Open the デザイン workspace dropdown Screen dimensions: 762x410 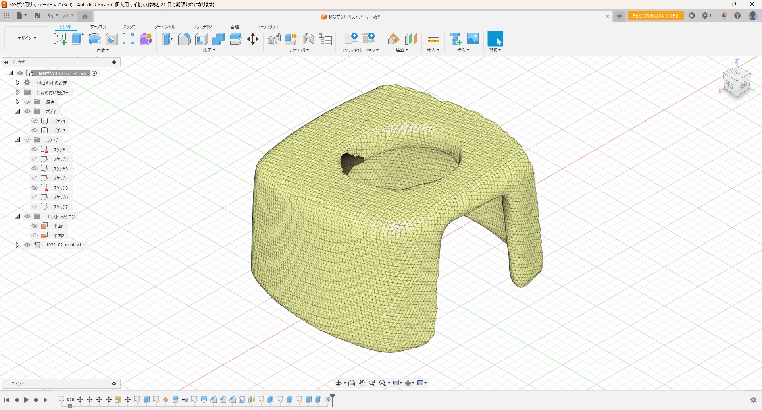click(27, 38)
